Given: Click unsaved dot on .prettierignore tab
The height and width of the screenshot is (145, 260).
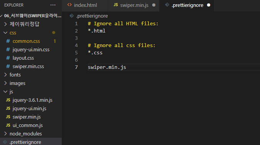Looking at the screenshot, I should tap(209, 5).
